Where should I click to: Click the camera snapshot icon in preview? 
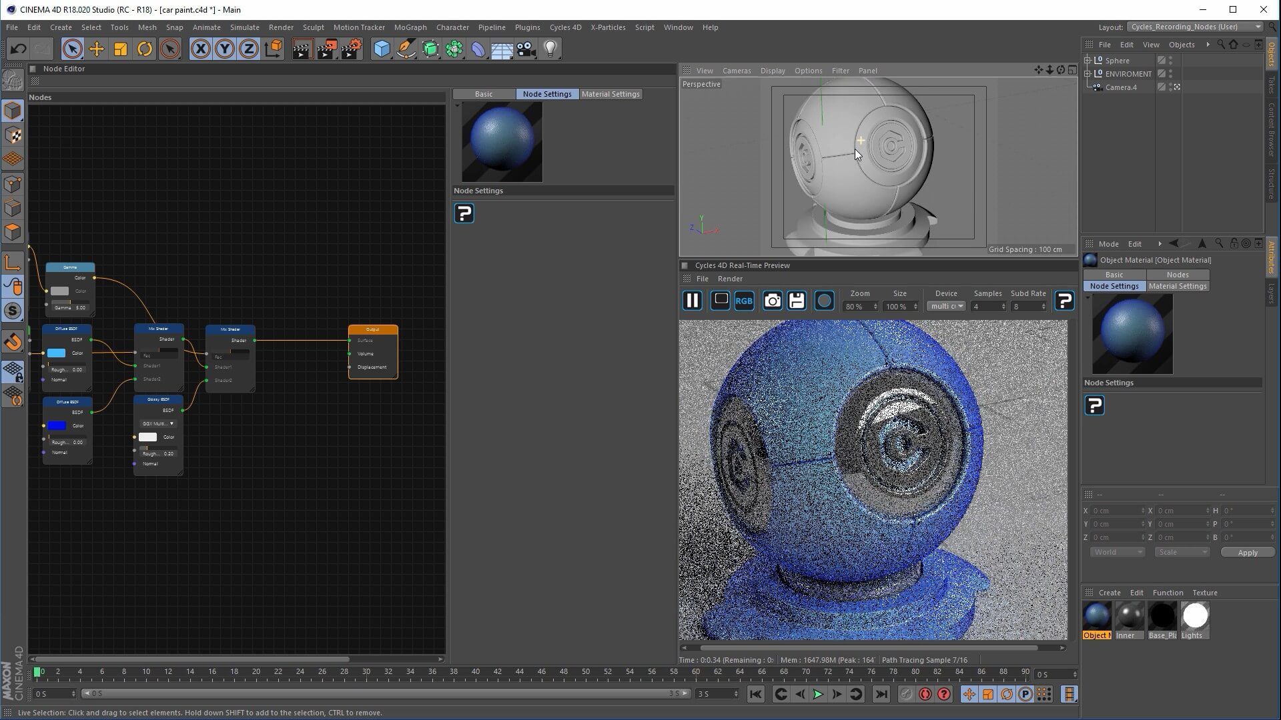click(772, 301)
